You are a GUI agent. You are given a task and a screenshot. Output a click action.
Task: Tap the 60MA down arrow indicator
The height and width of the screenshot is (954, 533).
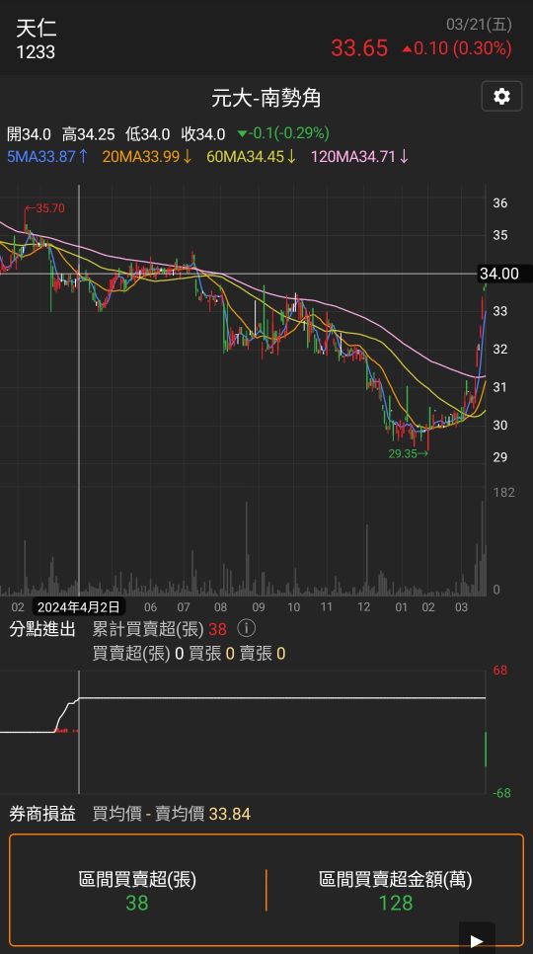point(291,156)
